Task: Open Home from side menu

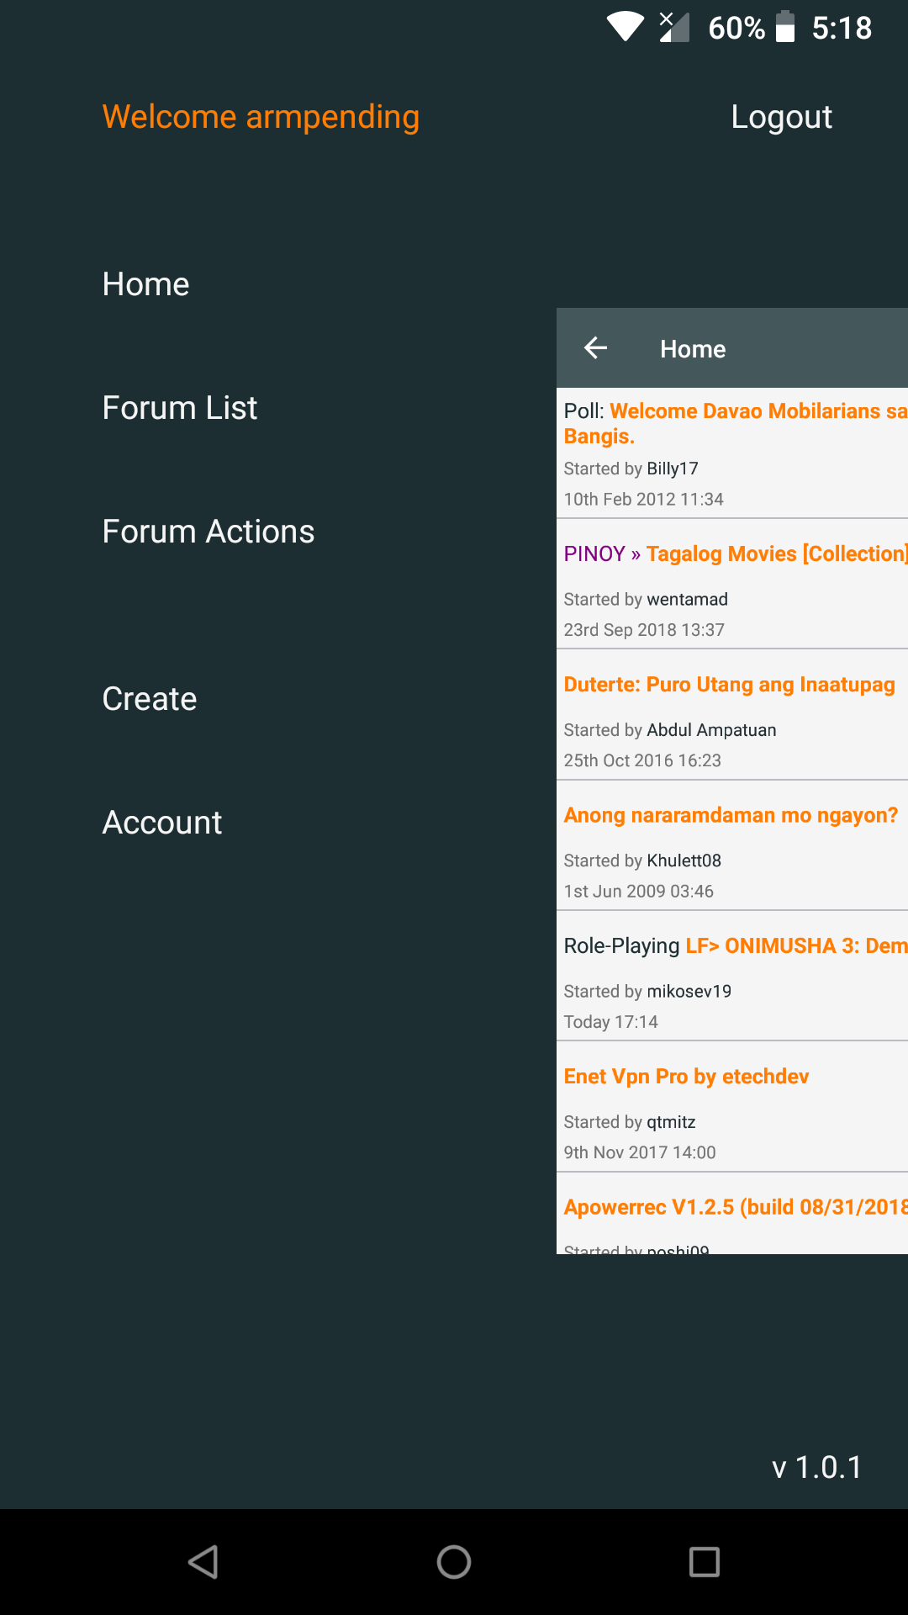Action: (x=145, y=284)
